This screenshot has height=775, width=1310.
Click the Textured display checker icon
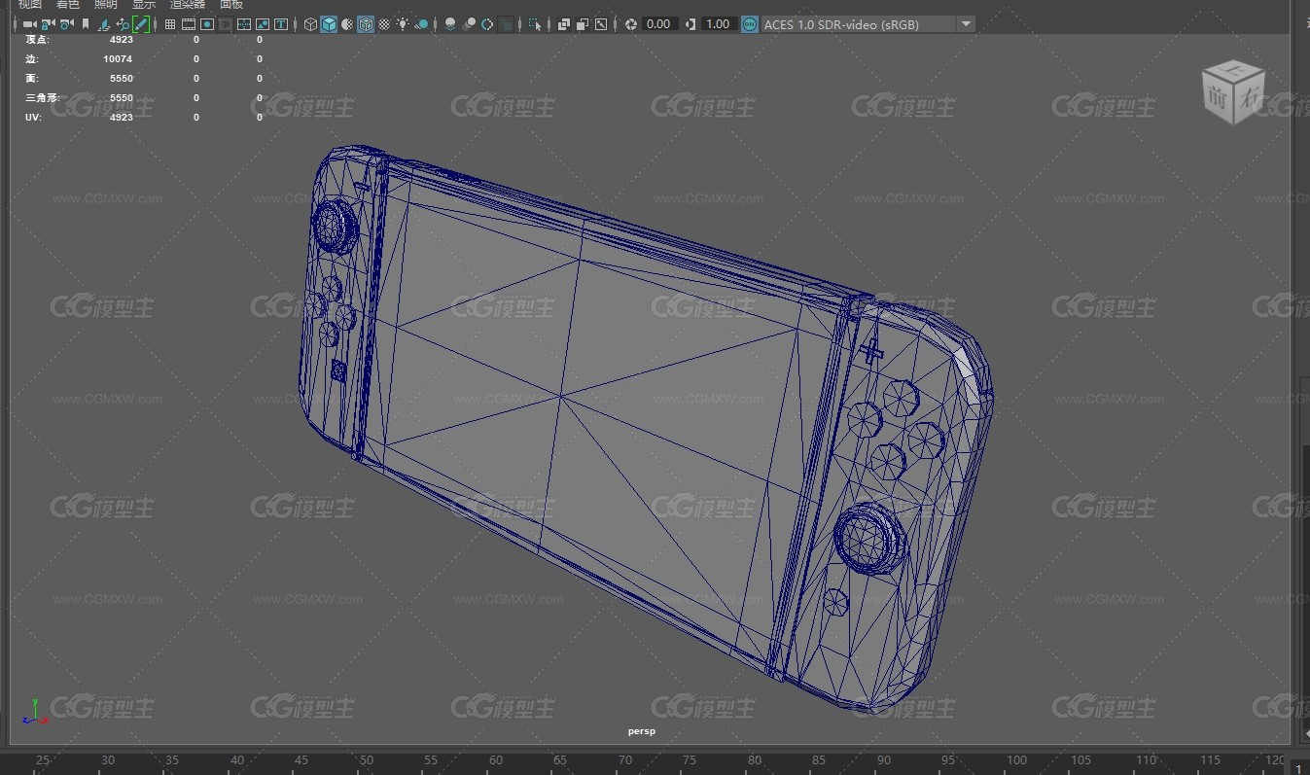point(384,24)
